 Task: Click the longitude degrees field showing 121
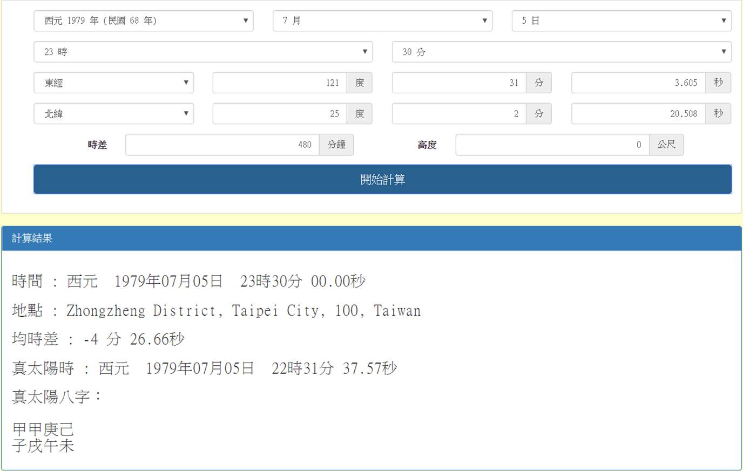(x=280, y=83)
